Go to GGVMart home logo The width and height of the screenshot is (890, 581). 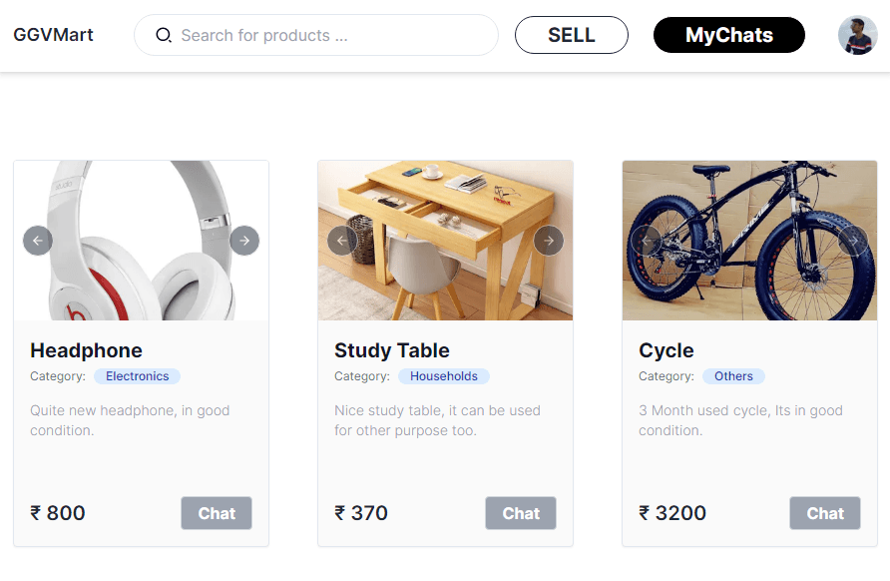pos(53,35)
